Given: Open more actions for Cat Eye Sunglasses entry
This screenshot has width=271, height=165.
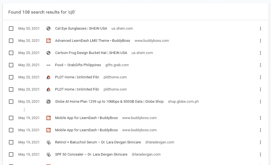Looking at the screenshot, I should [x=260, y=29].
